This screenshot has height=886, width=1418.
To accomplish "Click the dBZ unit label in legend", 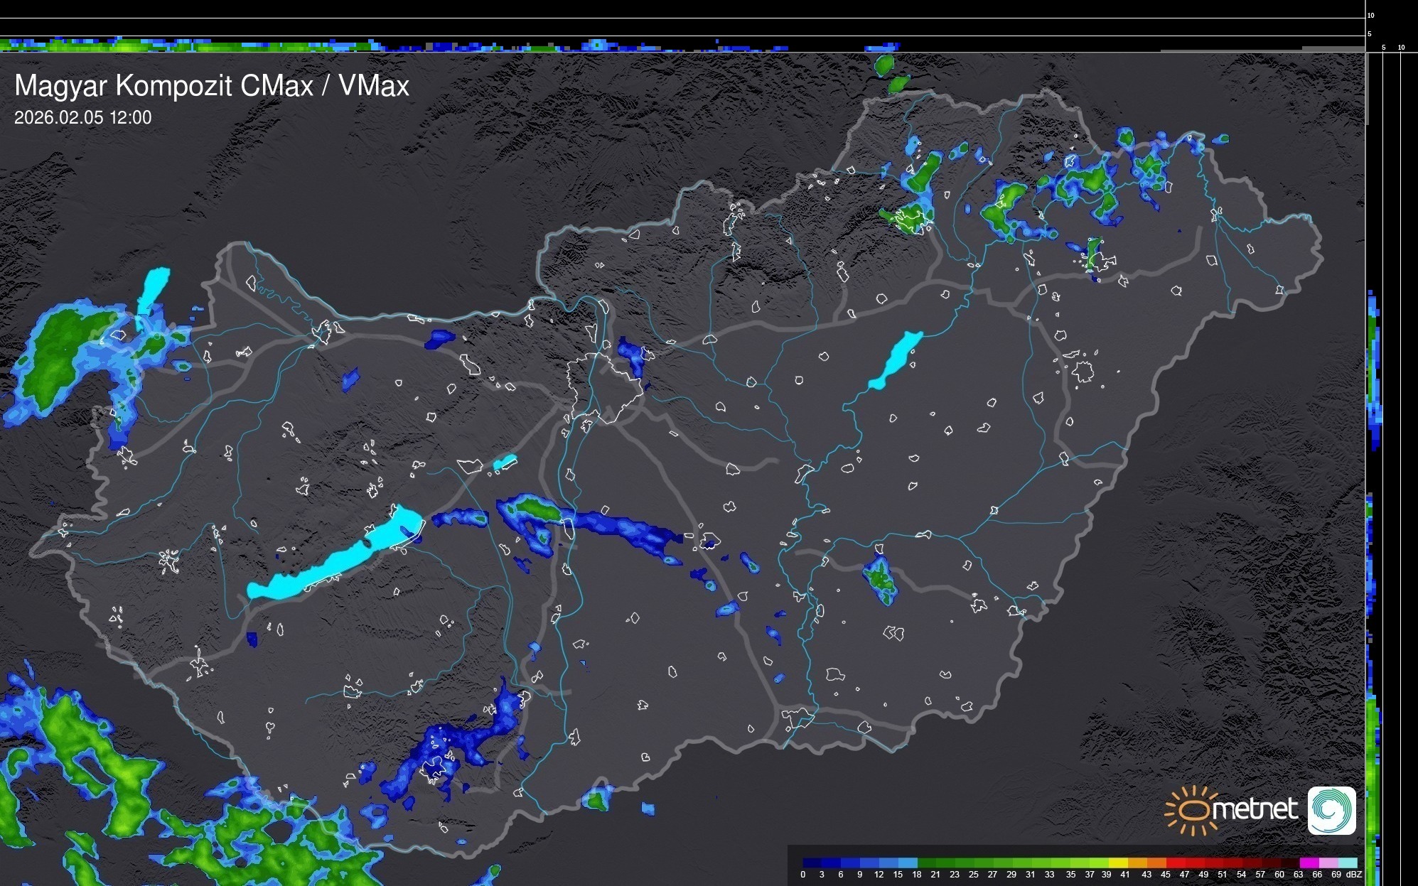I will [1353, 875].
